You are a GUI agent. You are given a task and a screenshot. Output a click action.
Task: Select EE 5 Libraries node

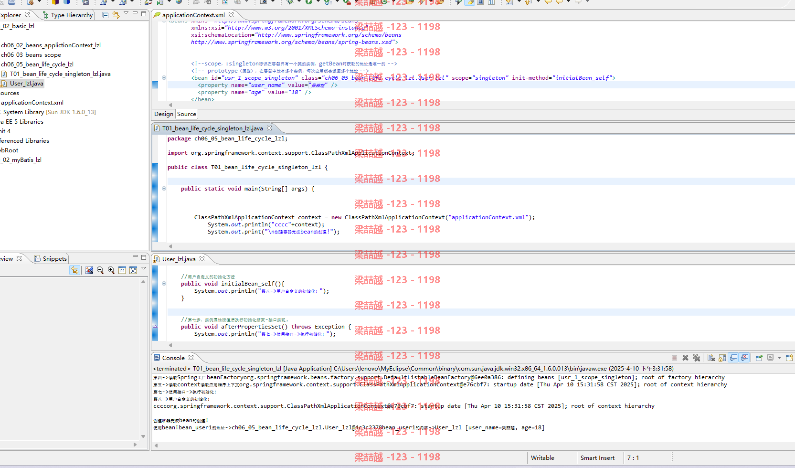(22, 122)
